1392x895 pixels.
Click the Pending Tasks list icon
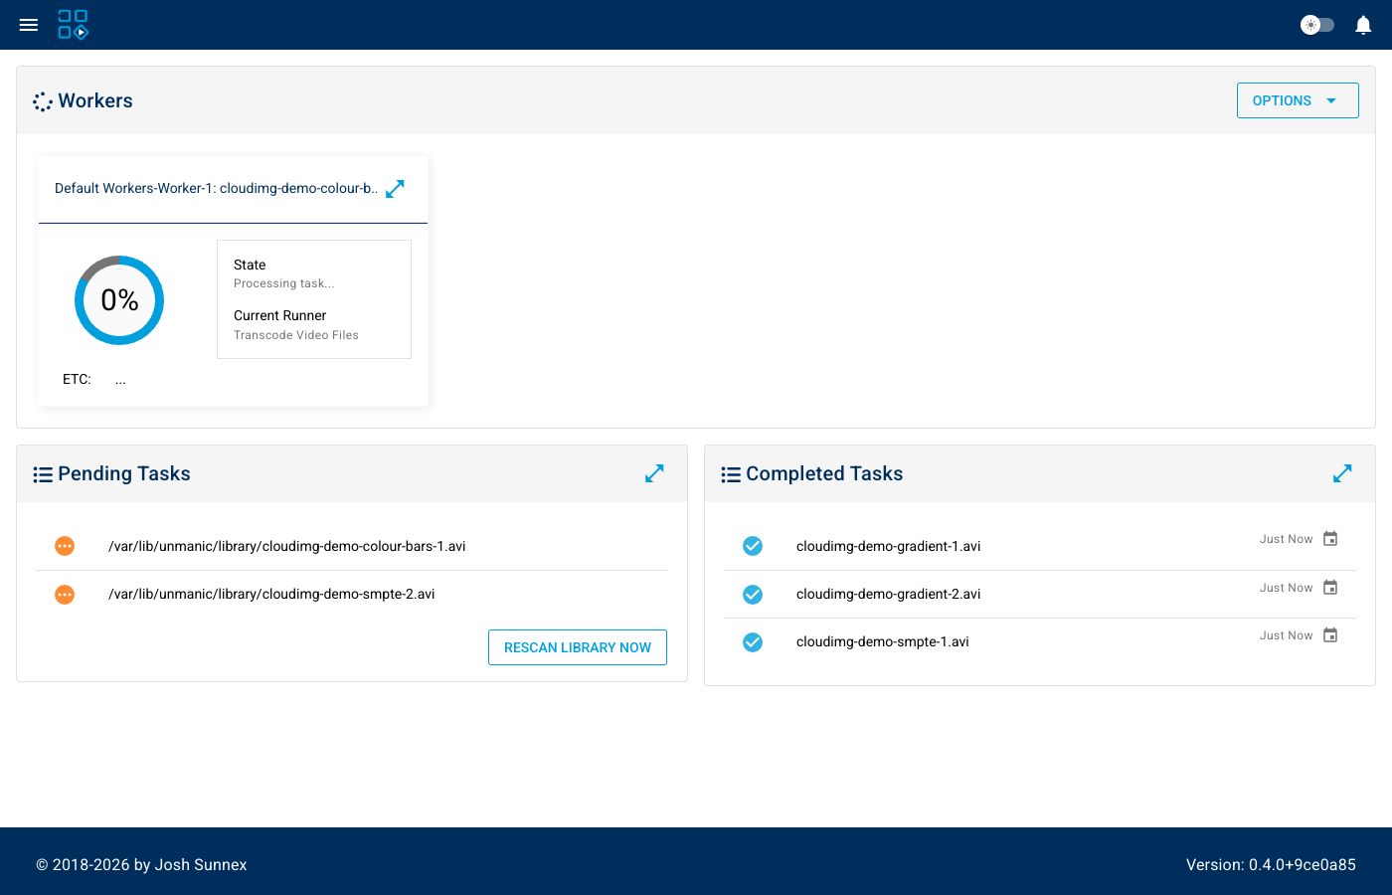click(x=43, y=474)
